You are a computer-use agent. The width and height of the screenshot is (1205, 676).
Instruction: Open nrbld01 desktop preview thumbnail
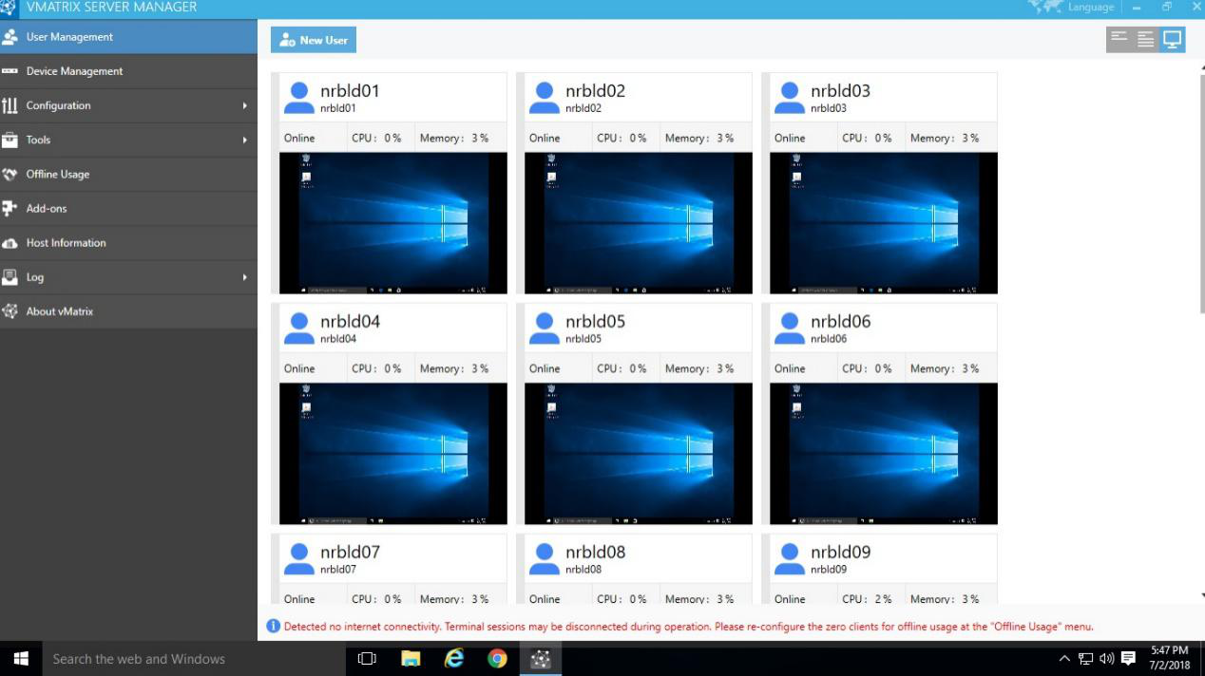pos(393,223)
